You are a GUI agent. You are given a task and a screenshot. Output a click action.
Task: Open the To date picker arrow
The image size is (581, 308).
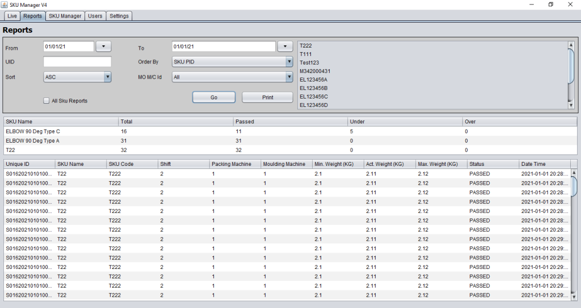pos(284,46)
